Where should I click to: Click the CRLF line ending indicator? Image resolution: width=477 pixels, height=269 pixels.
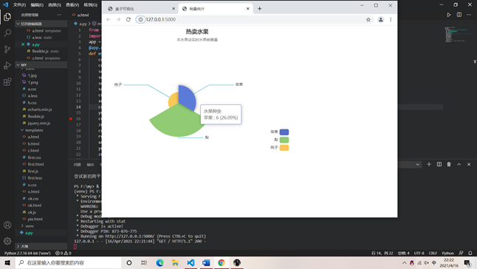tap(433, 253)
